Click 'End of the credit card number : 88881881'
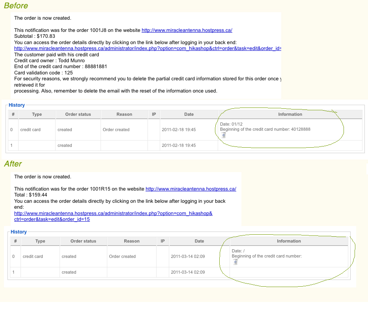The width and height of the screenshot is (368, 315). [x=61, y=67]
